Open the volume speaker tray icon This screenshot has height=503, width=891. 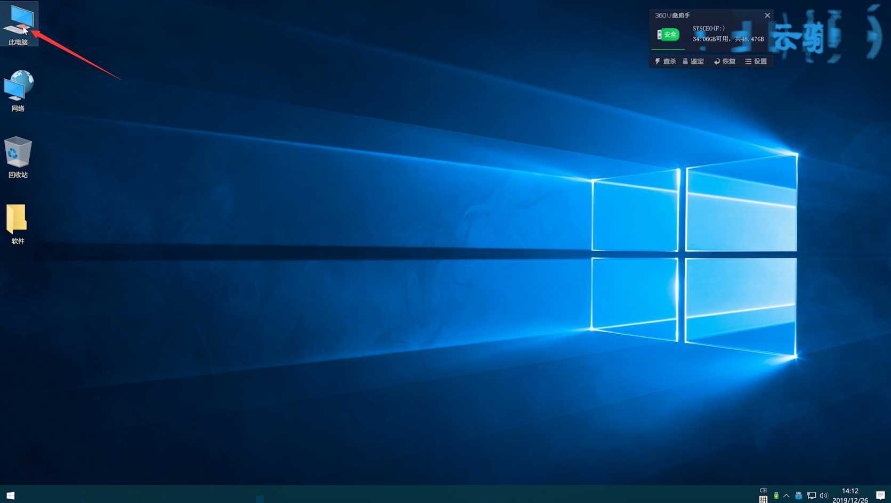[824, 496]
